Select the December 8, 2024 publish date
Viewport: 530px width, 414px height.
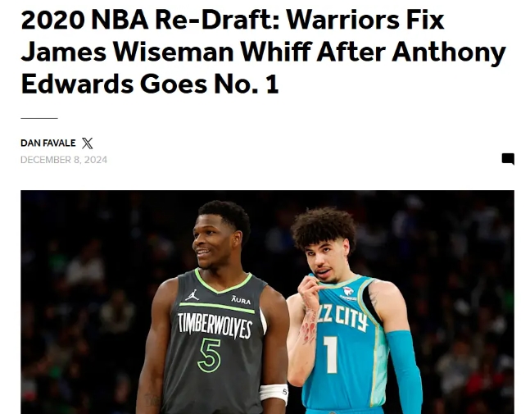pyautogui.click(x=64, y=160)
